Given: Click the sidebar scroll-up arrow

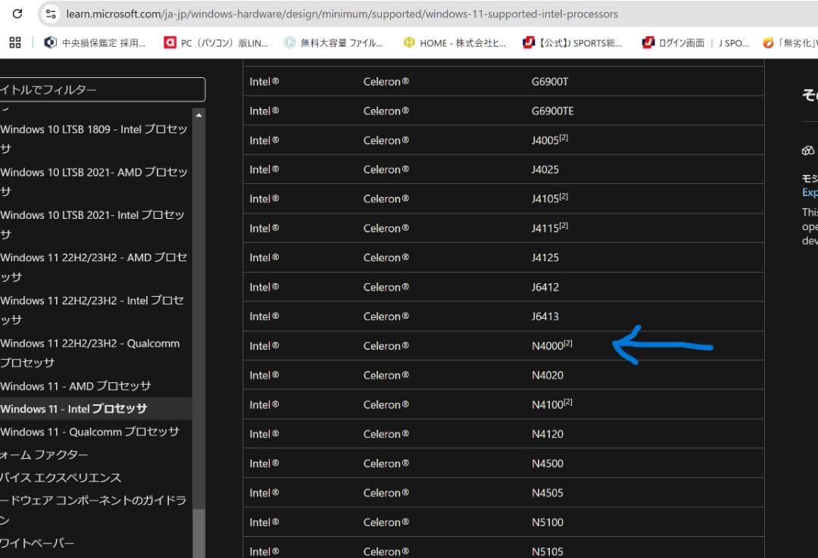Looking at the screenshot, I should coord(198,115).
